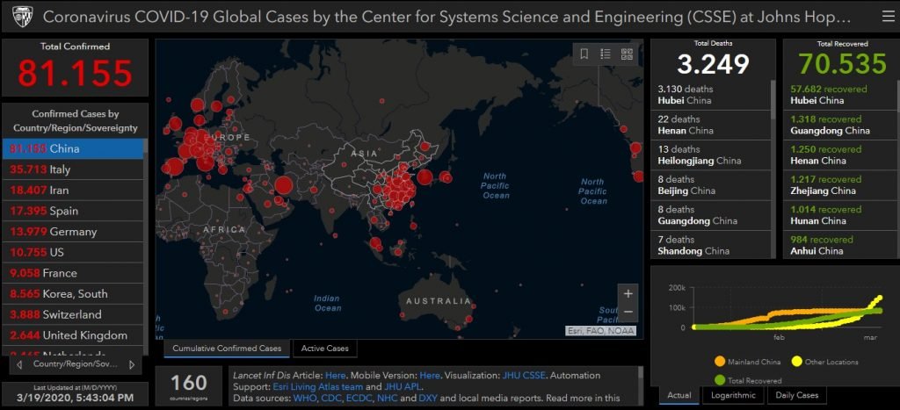This screenshot has height=410, width=900.
Task: Open the Esri Living Atlas team link
Action: pyautogui.click(x=317, y=386)
